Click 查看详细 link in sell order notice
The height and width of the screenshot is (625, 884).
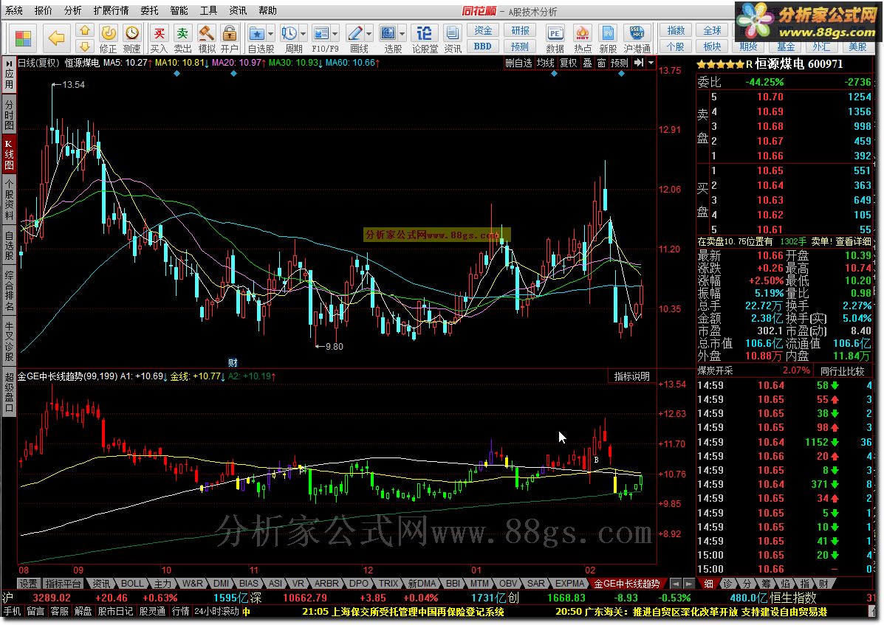click(x=853, y=241)
